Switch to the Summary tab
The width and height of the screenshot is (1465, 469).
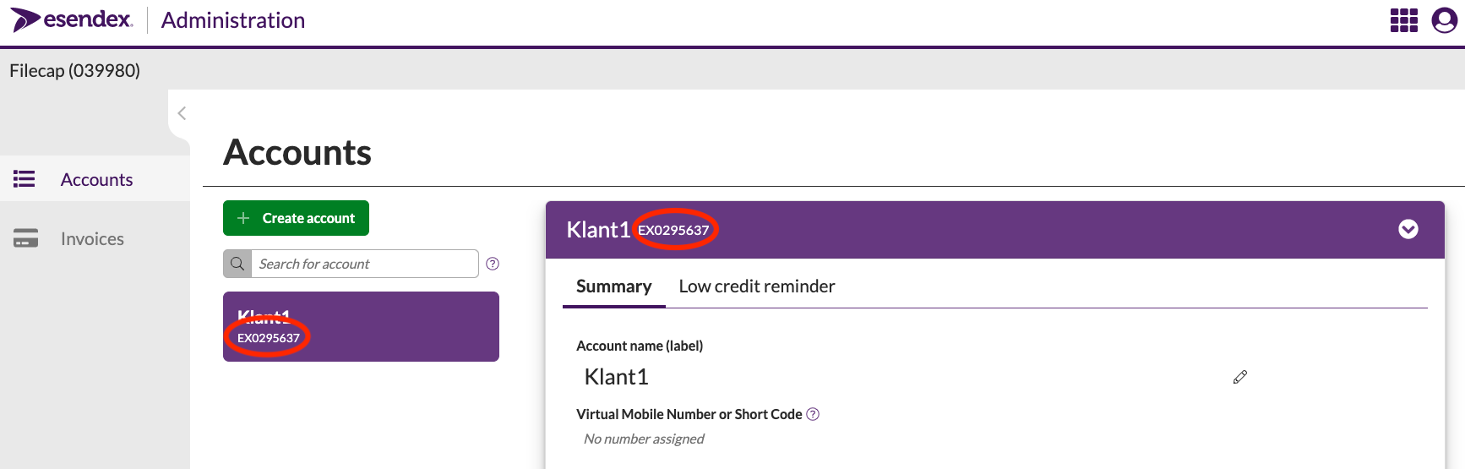(x=613, y=286)
